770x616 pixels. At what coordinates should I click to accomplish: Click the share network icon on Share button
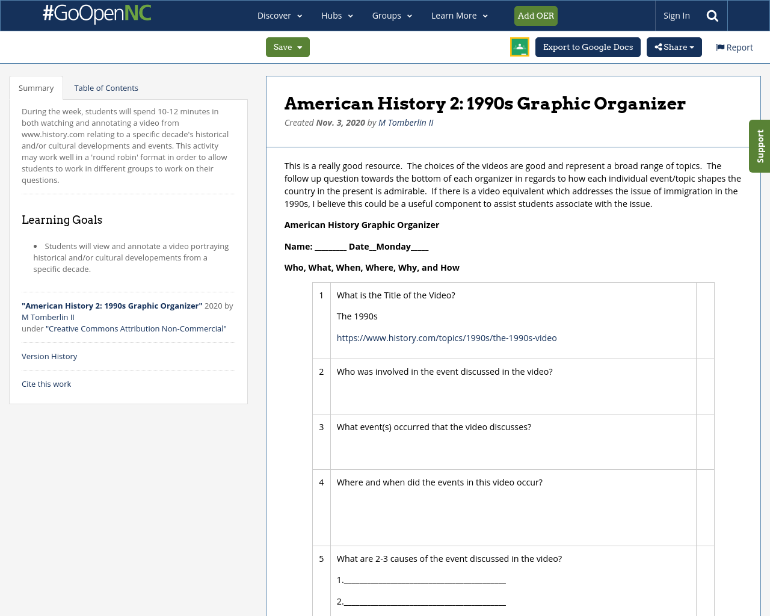(658, 47)
